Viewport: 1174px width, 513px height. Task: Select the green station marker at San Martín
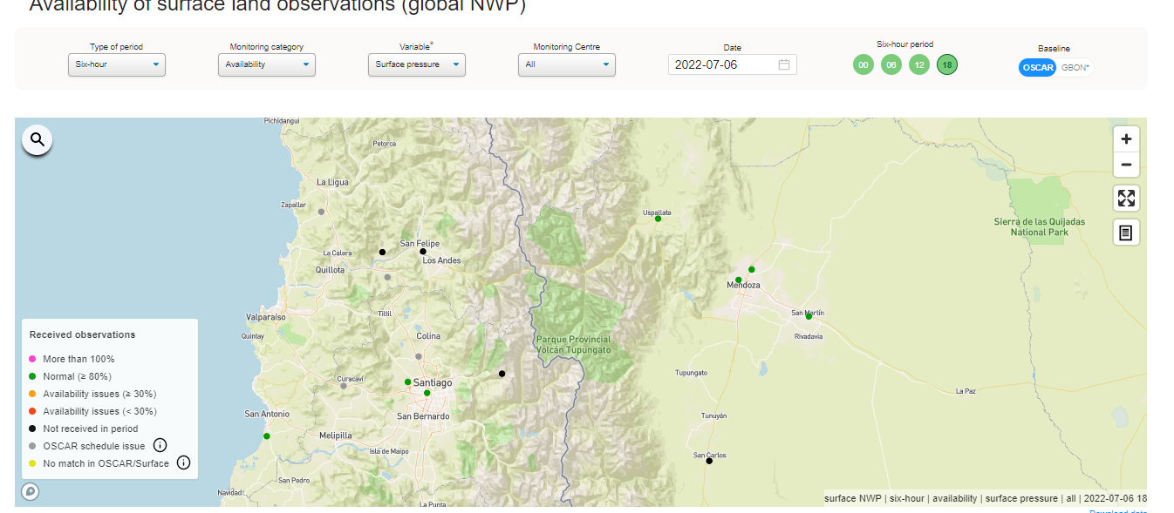coord(809,316)
